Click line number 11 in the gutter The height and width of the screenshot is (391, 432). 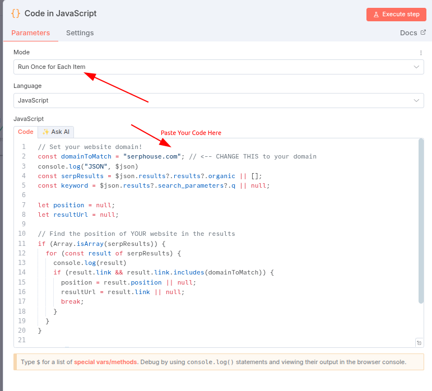click(22, 244)
